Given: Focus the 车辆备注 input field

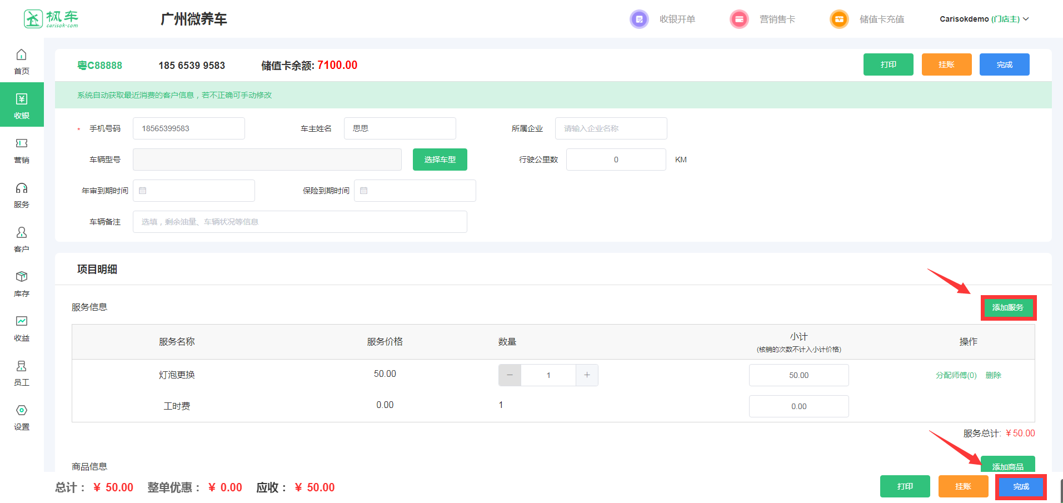Looking at the screenshot, I should coord(300,222).
